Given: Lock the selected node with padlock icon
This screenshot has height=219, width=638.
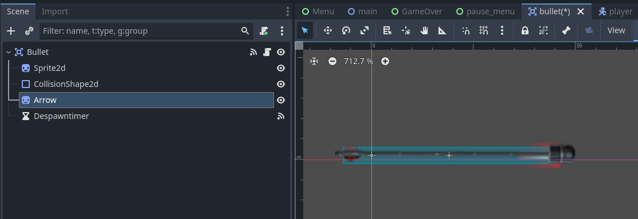Looking at the screenshot, I should tap(525, 30).
